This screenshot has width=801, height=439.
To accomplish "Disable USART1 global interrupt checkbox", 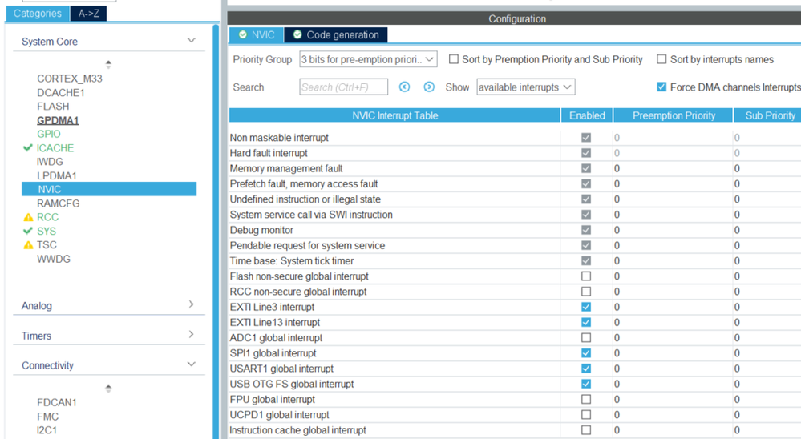I will tap(586, 368).
